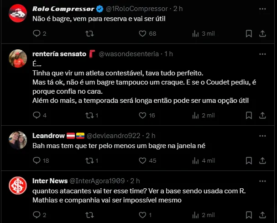277x223 pixels.
Task: Open more options on rentería sensato tweet
Action: tap(263, 54)
